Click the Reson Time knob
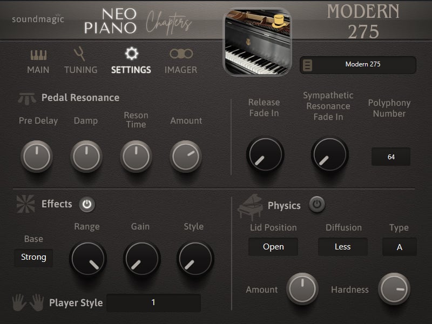 [x=136, y=157]
